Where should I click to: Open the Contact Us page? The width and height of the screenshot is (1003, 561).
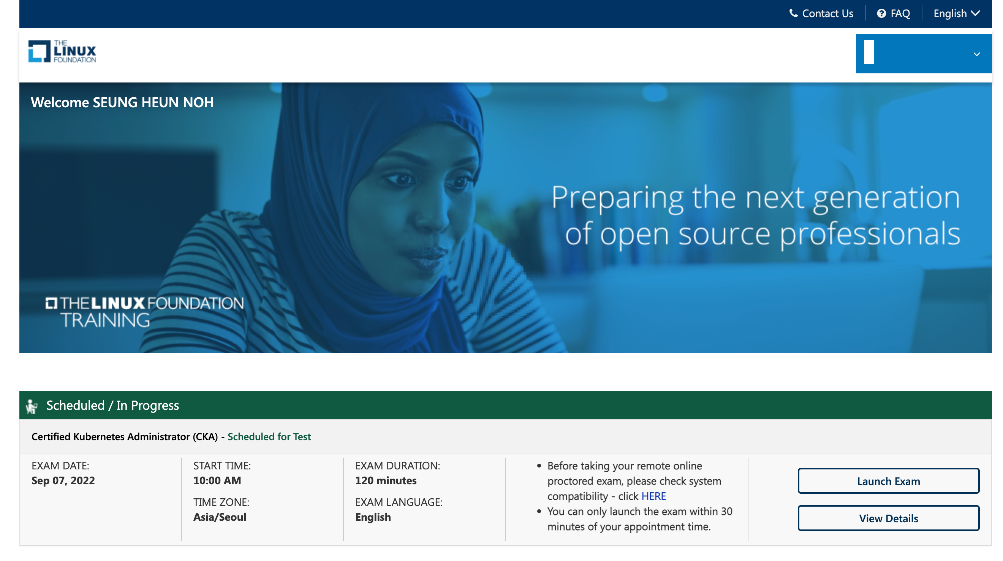(x=827, y=14)
